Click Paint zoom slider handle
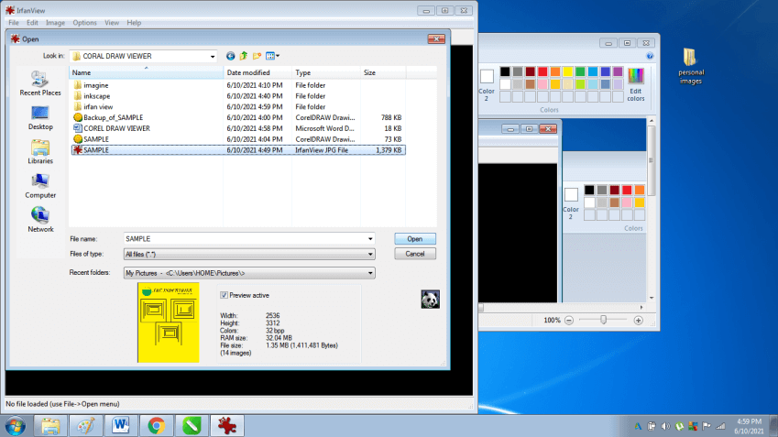The image size is (778, 437). tap(603, 320)
